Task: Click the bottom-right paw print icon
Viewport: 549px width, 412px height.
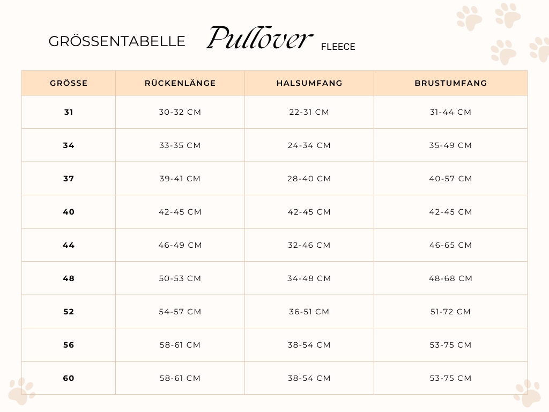Action: [528, 393]
